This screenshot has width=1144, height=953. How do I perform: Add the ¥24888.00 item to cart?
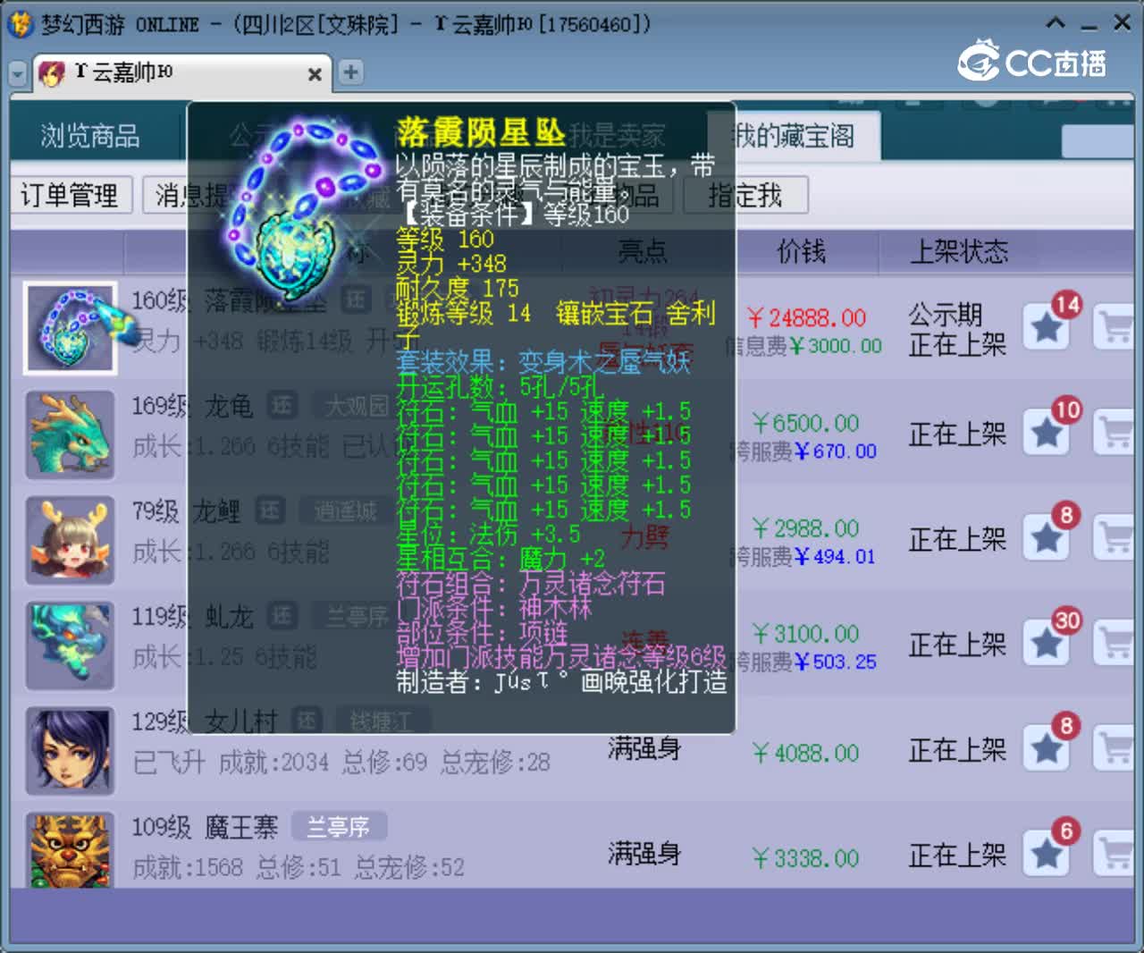pyautogui.click(x=1115, y=328)
